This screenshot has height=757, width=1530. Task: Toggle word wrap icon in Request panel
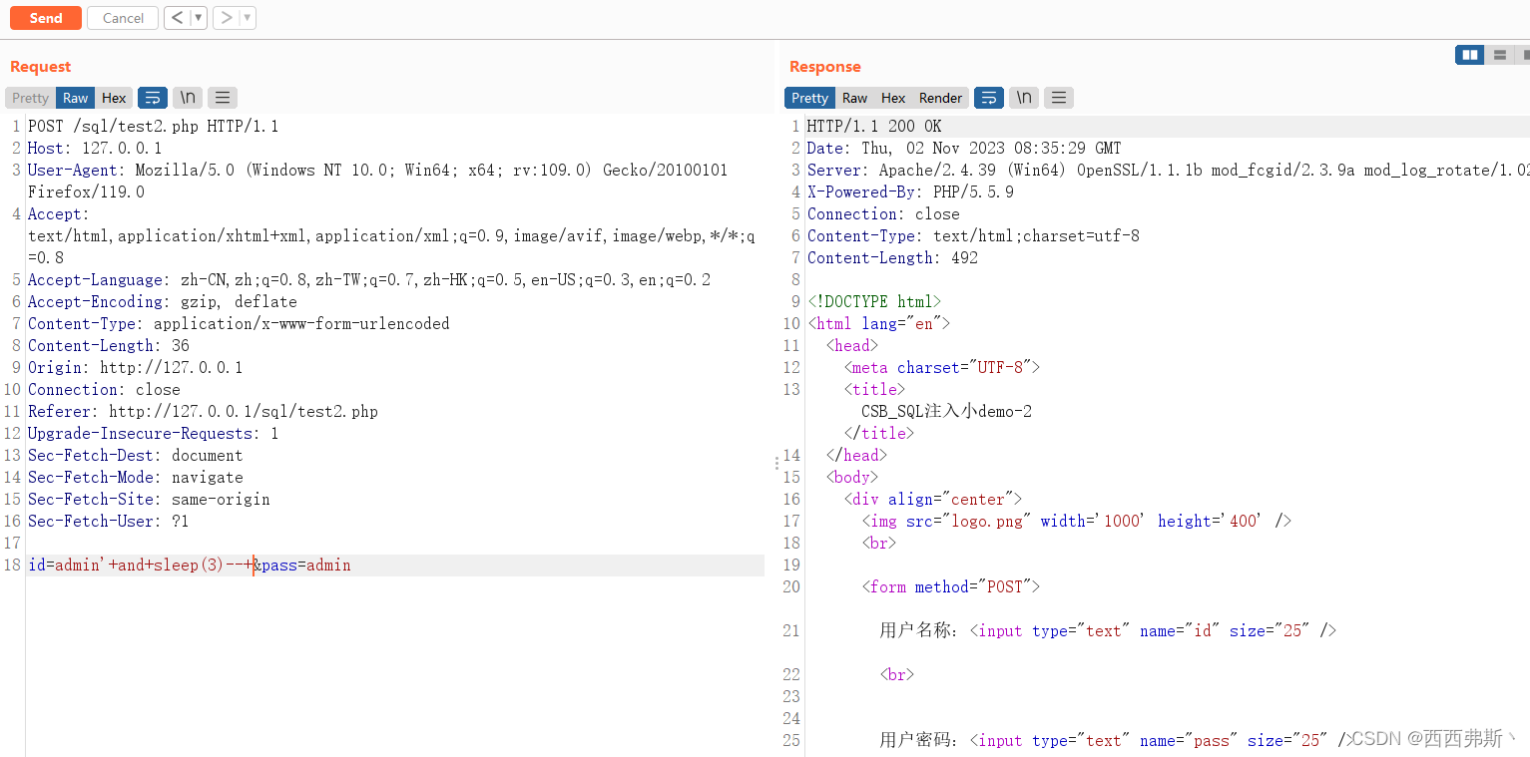point(153,98)
